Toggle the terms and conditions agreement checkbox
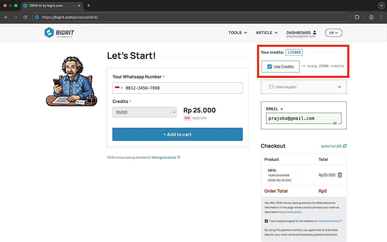 tap(266, 221)
